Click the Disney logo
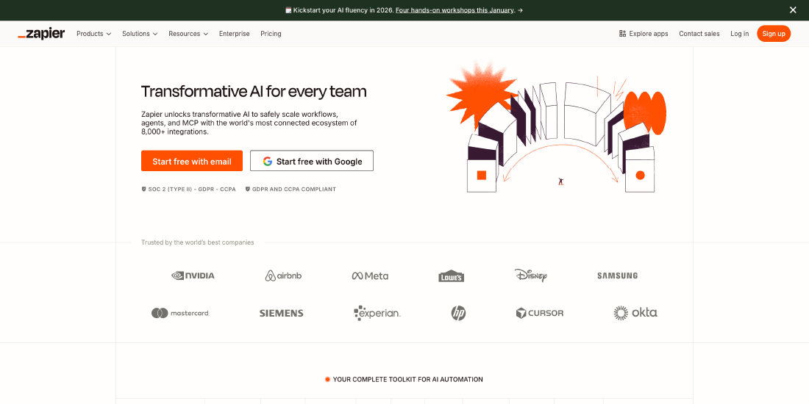This screenshot has width=809, height=404. click(x=530, y=275)
